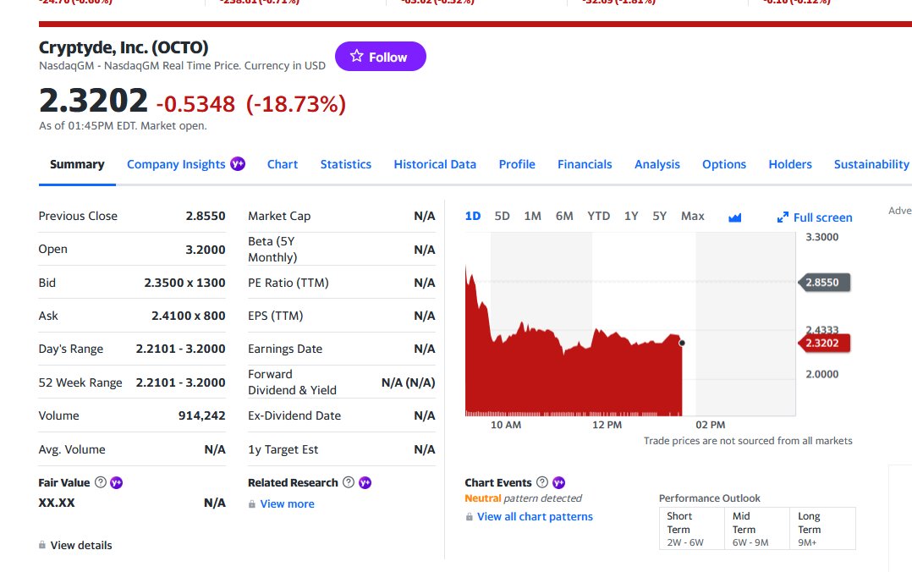The height and width of the screenshot is (572, 912).
Task: Switch to the Financials tab
Action: [x=585, y=165]
